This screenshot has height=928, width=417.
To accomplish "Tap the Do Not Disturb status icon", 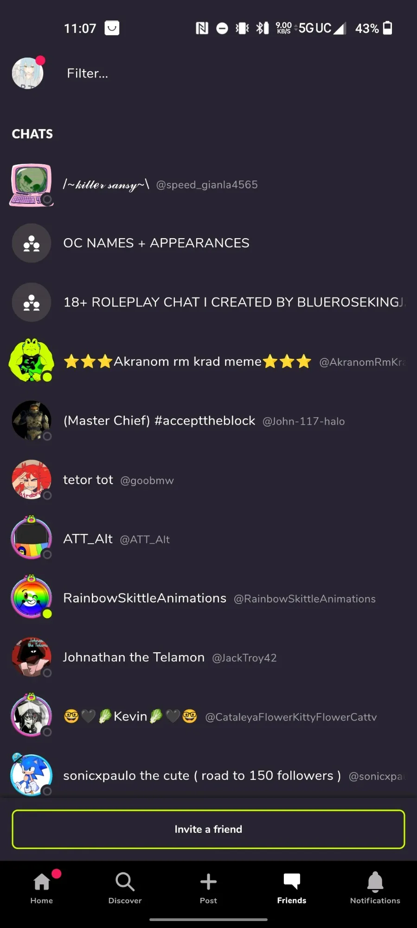I will coord(222,28).
